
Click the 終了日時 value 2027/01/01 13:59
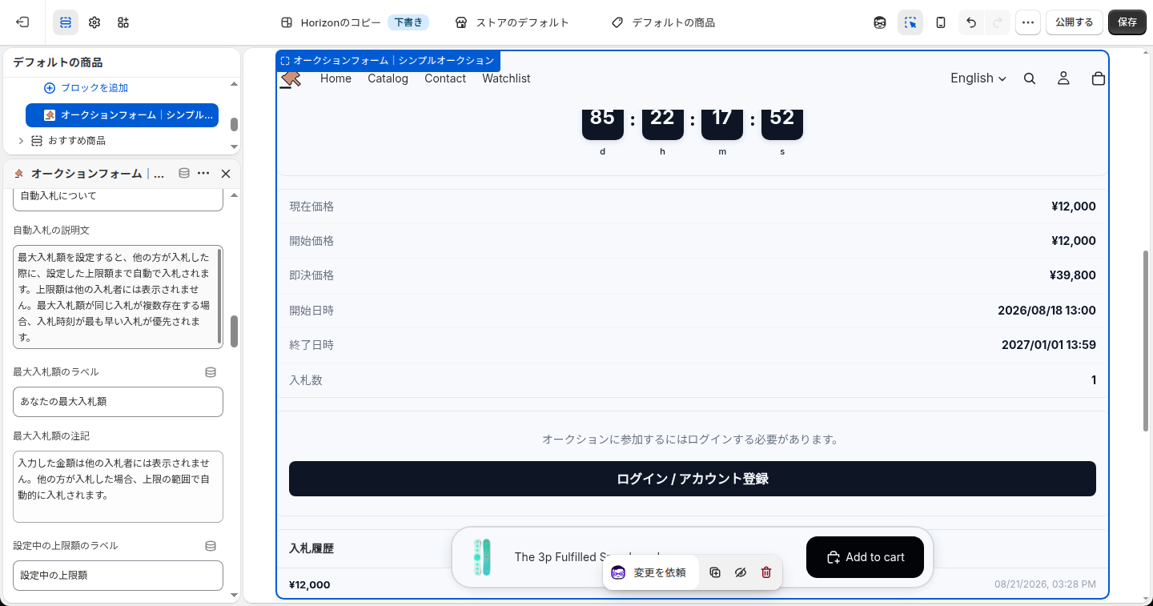pos(1049,345)
